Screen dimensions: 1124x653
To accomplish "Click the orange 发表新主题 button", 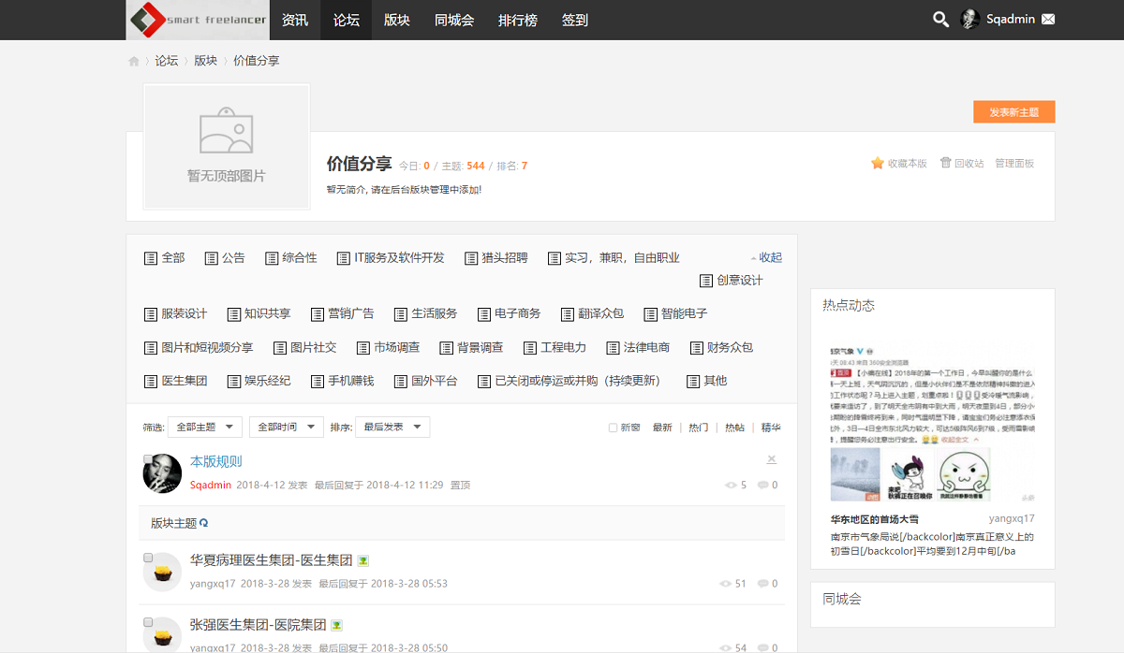I will [x=1014, y=111].
